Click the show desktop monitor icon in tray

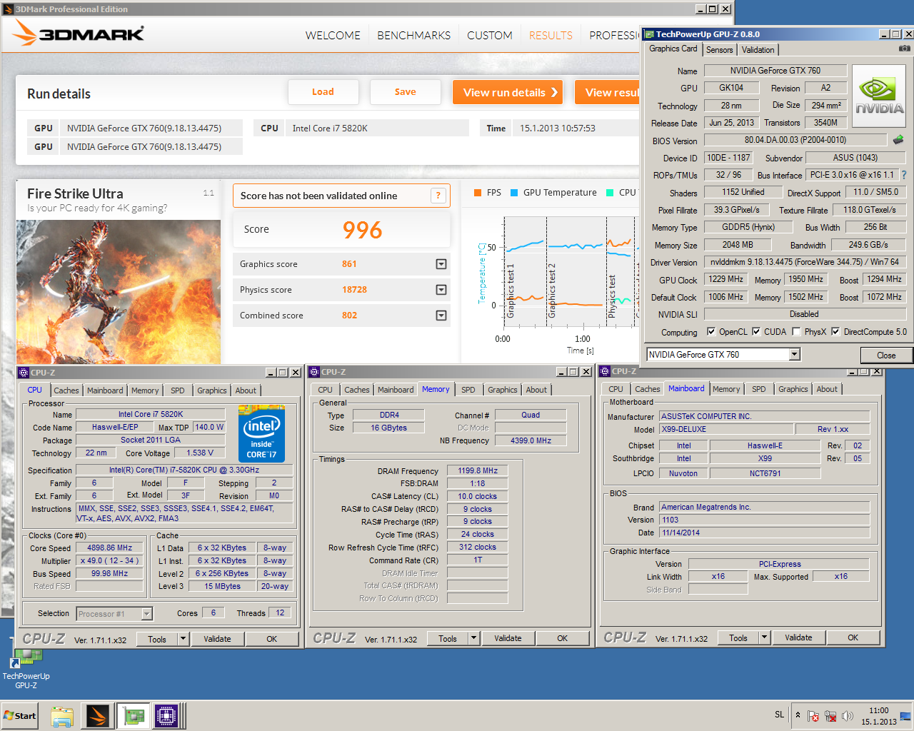pos(905,716)
